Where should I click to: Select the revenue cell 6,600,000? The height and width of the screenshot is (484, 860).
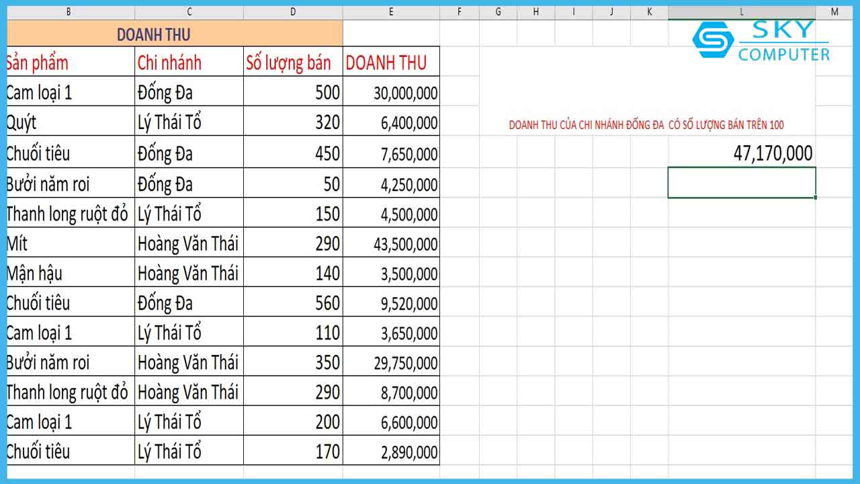pyautogui.click(x=391, y=421)
